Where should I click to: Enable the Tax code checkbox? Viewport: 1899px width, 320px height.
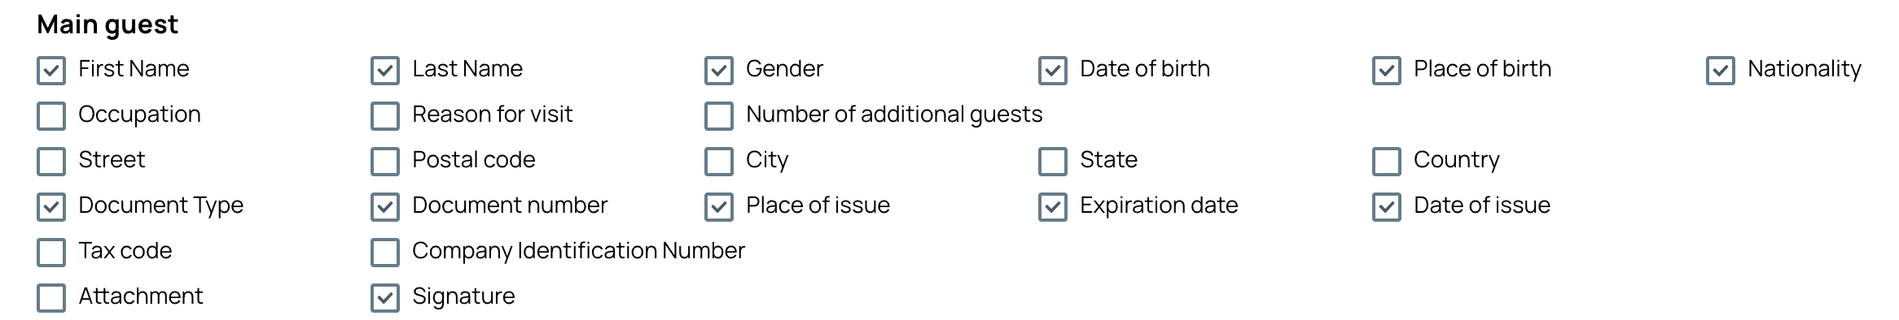pos(51,253)
